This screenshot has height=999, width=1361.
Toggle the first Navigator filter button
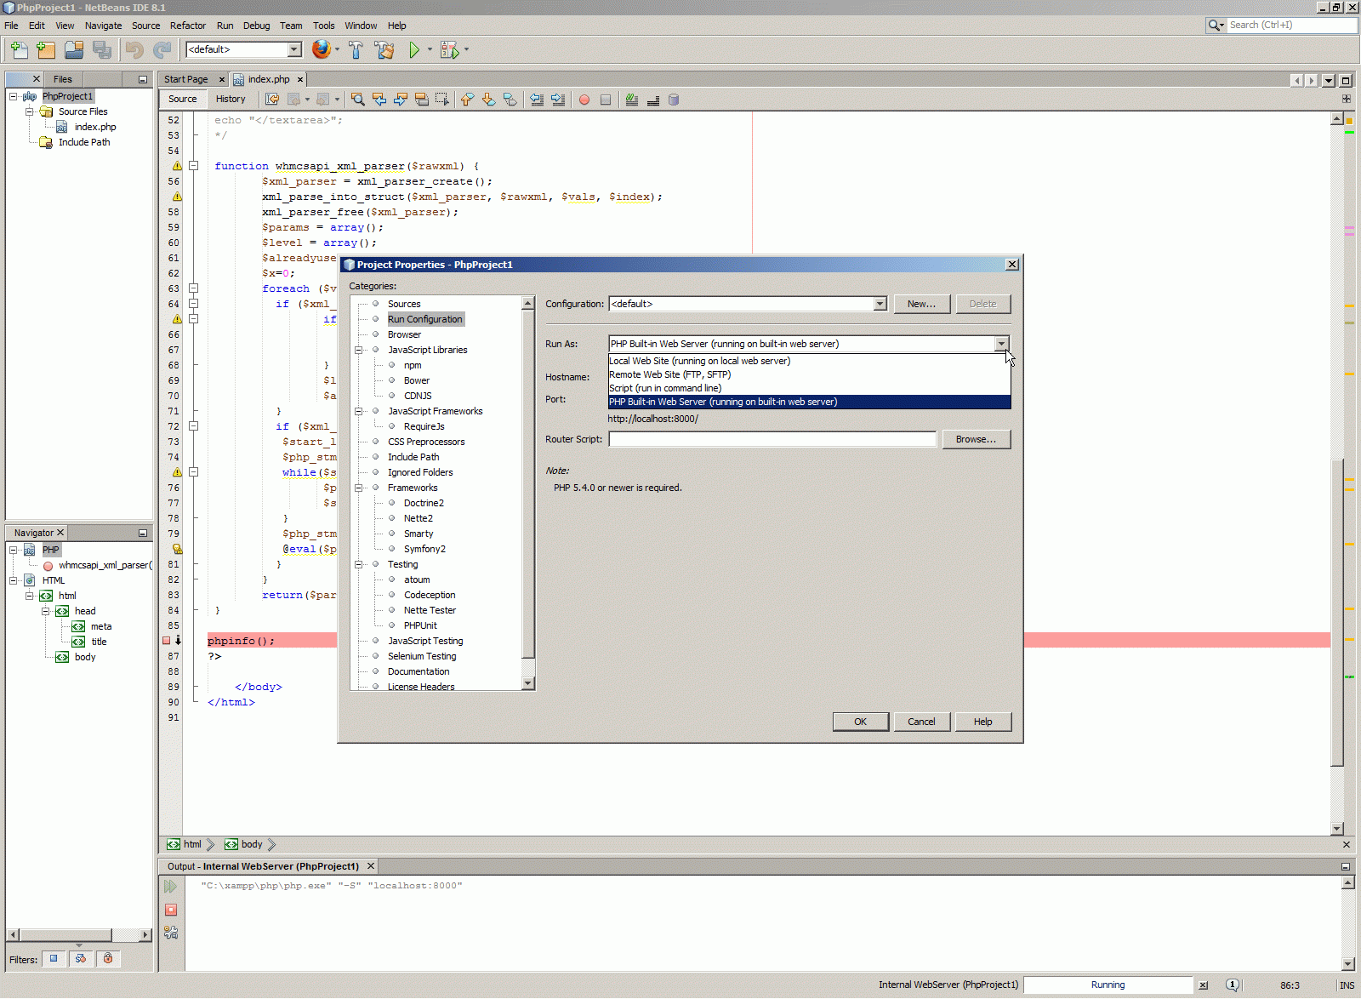click(54, 959)
